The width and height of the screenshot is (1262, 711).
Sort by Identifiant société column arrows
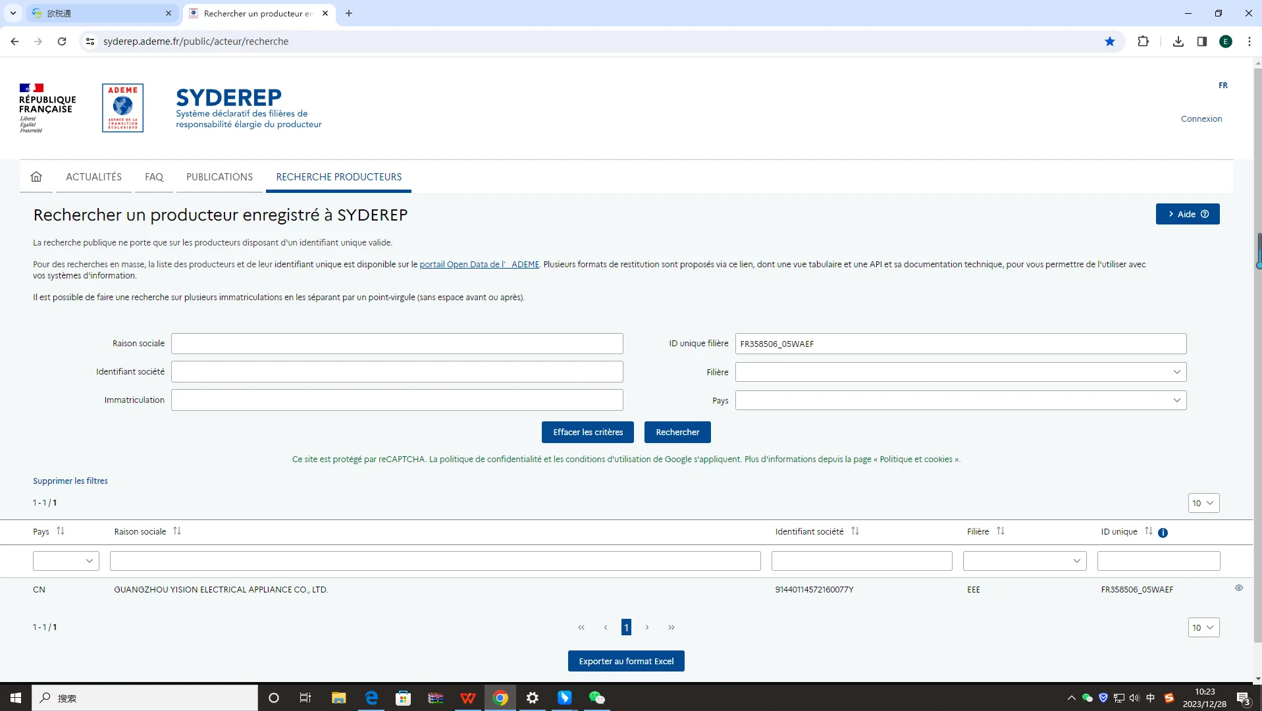854,531
